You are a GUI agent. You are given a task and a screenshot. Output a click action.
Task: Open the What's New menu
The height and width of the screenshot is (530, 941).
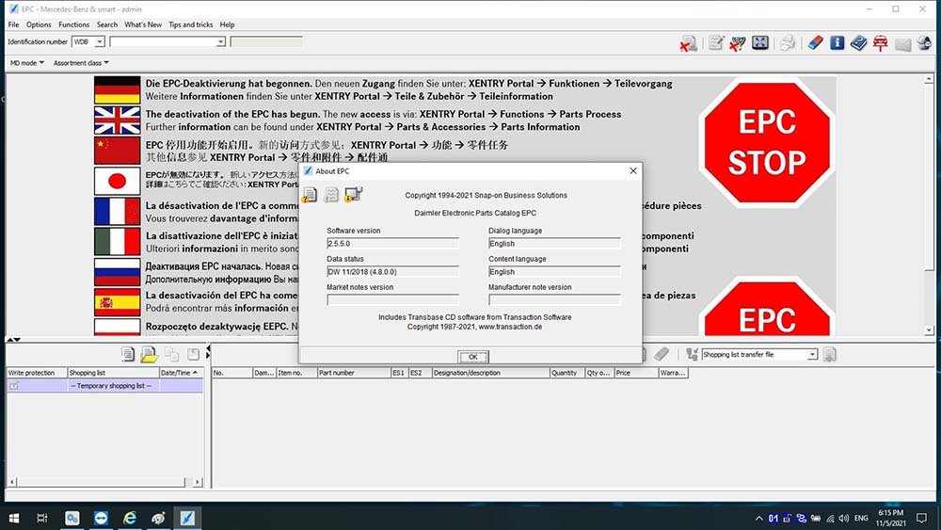pos(143,24)
